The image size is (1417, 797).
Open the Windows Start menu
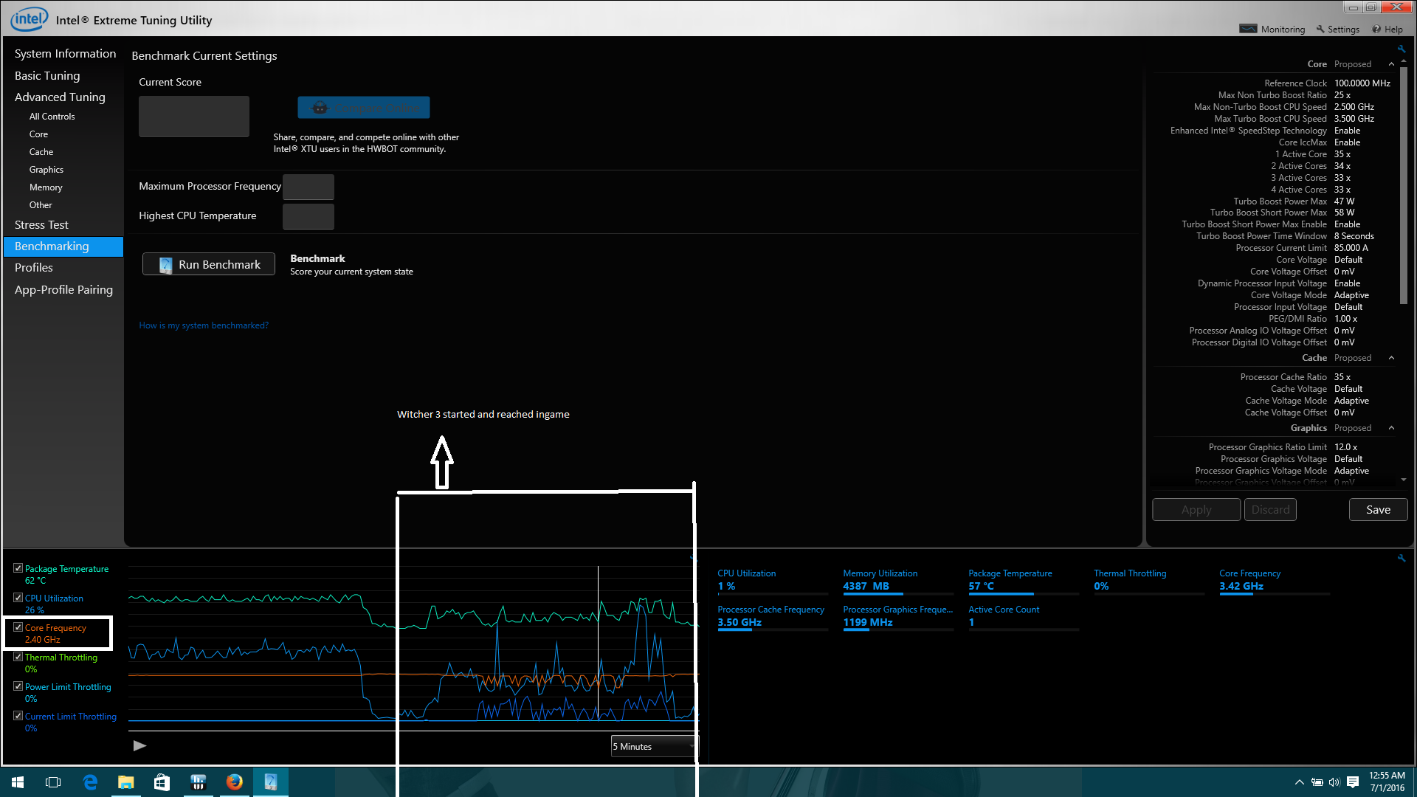coord(18,782)
